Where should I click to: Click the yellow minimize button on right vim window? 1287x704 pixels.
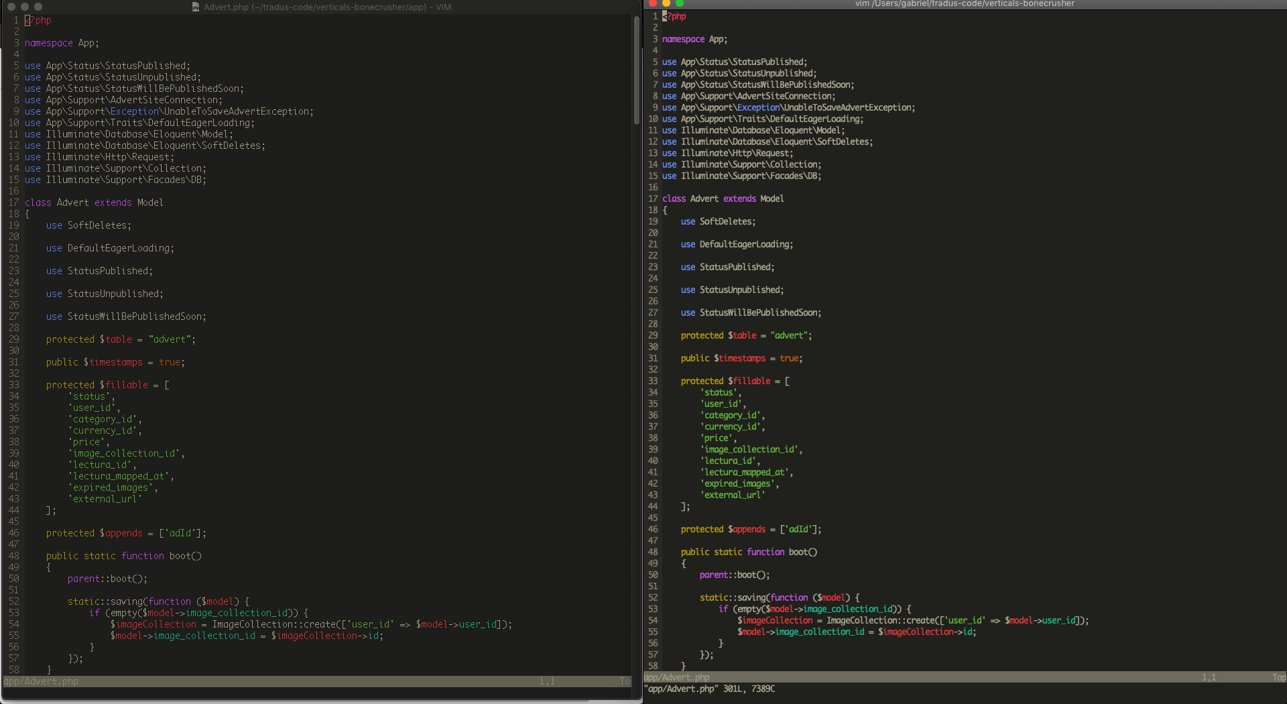[666, 3]
